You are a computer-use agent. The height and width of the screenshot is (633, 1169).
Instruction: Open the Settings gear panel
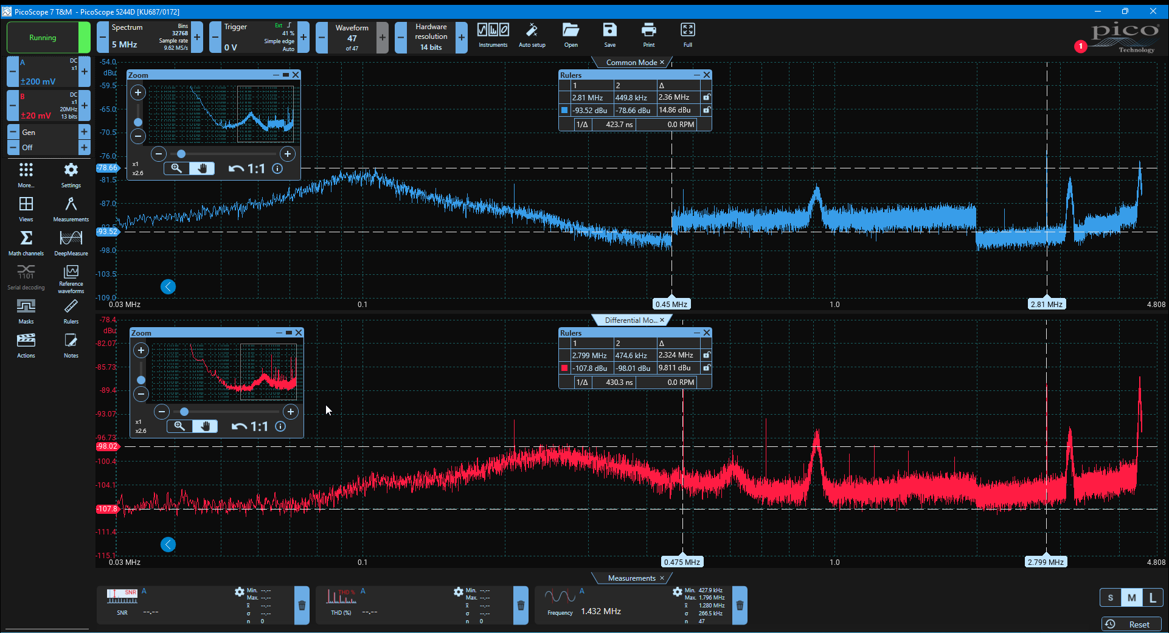point(71,175)
